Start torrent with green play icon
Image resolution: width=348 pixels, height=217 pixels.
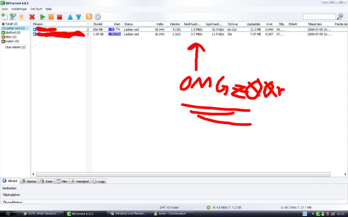43,17
